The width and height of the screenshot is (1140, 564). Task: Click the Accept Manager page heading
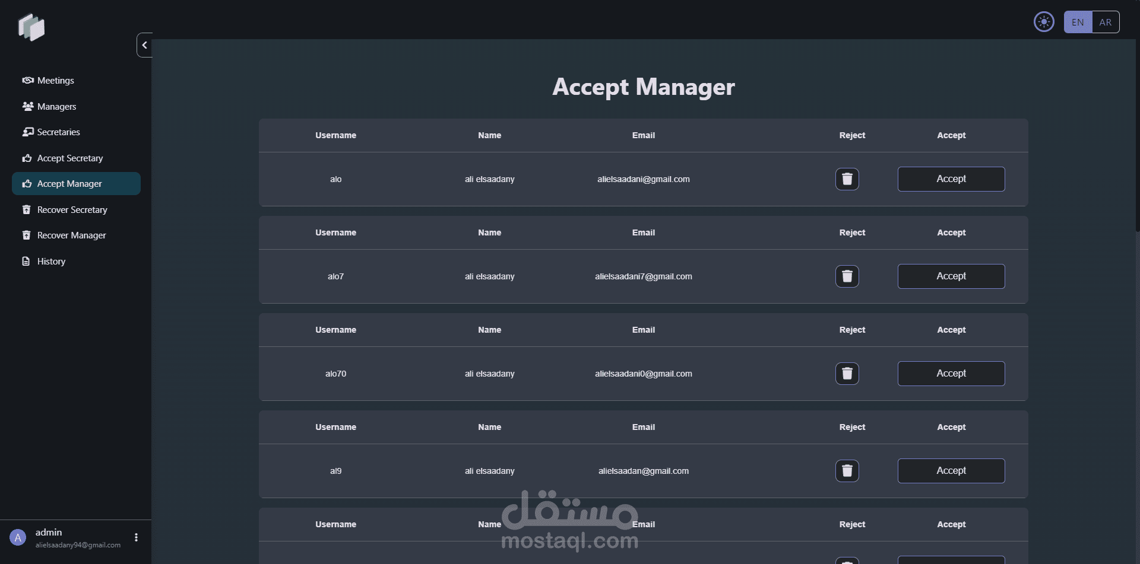[x=644, y=87]
